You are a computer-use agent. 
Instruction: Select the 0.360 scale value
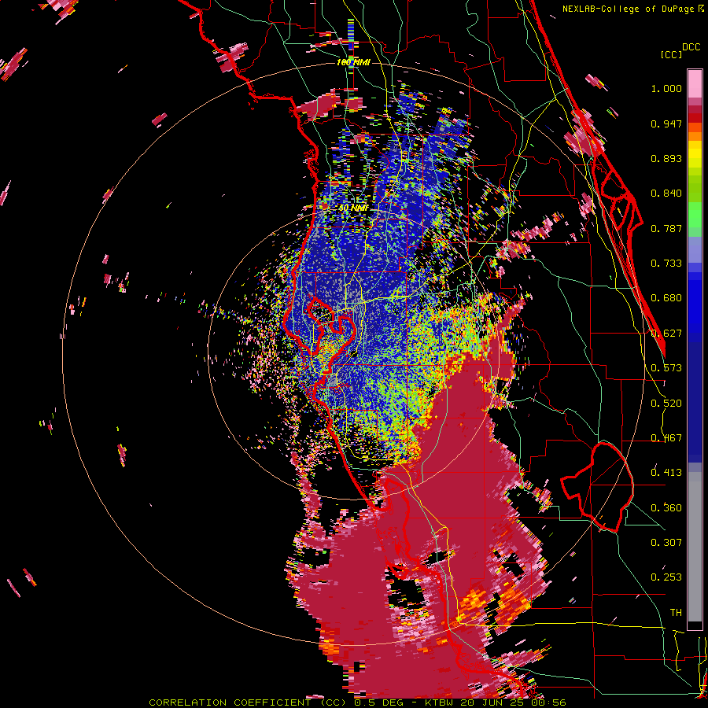[x=666, y=508]
